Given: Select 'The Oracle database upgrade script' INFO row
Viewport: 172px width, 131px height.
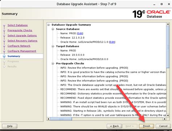Looking at the screenshot, I should pos(113,85).
